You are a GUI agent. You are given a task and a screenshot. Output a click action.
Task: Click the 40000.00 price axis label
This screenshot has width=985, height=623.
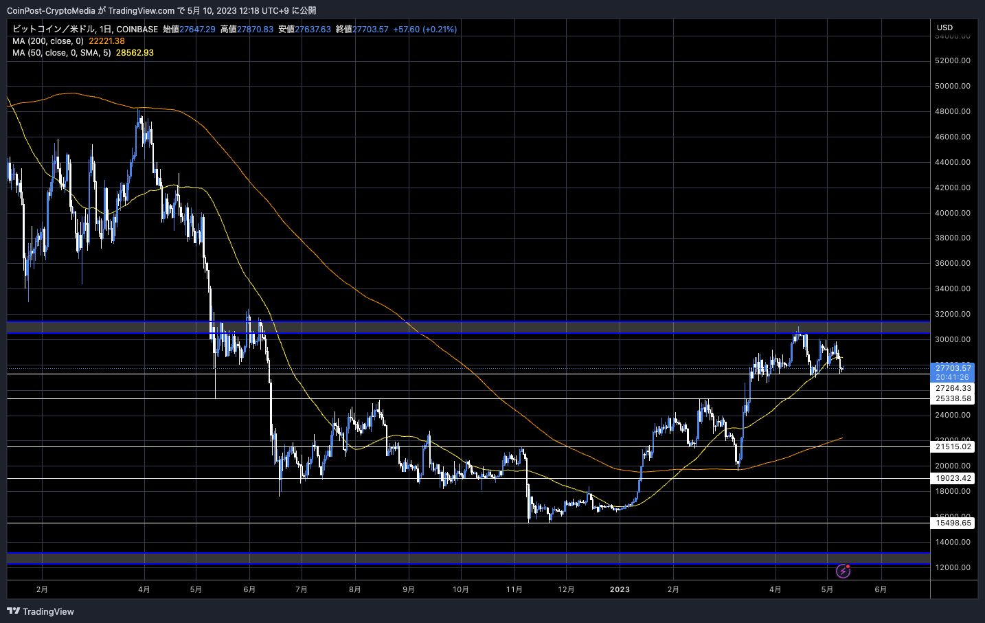[953, 213]
